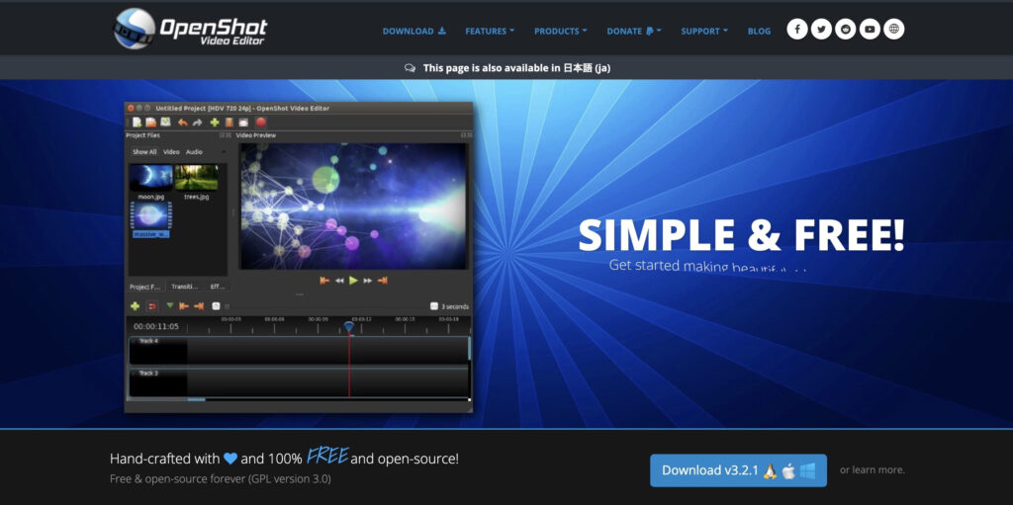This screenshot has width=1013, height=505.
Task: Click Save Project icon in OpenShot toolbar
Action: (x=165, y=123)
